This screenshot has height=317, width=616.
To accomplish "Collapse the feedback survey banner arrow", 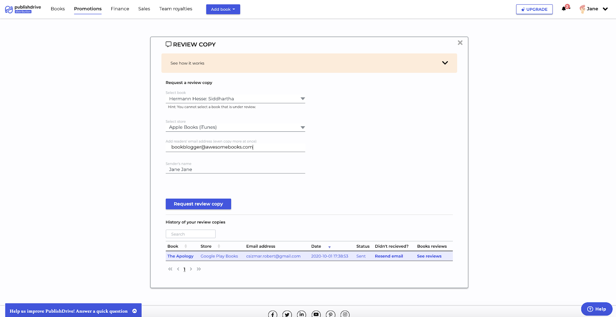I will pyautogui.click(x=134, y=311).
